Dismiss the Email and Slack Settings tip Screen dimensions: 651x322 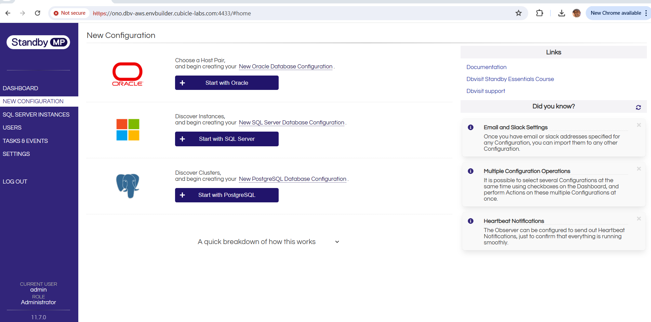pyautogui.click(x=639, y=125)
